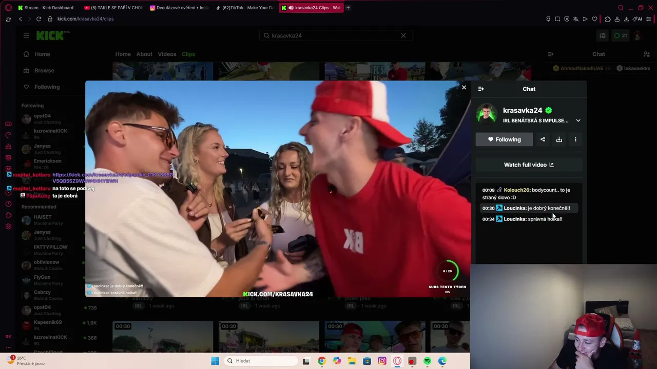The height and width of the screenshot is (369, 657).
Task: Open Instagram app from taskbar
Action: pyautogui.click(x=382, y=361)
